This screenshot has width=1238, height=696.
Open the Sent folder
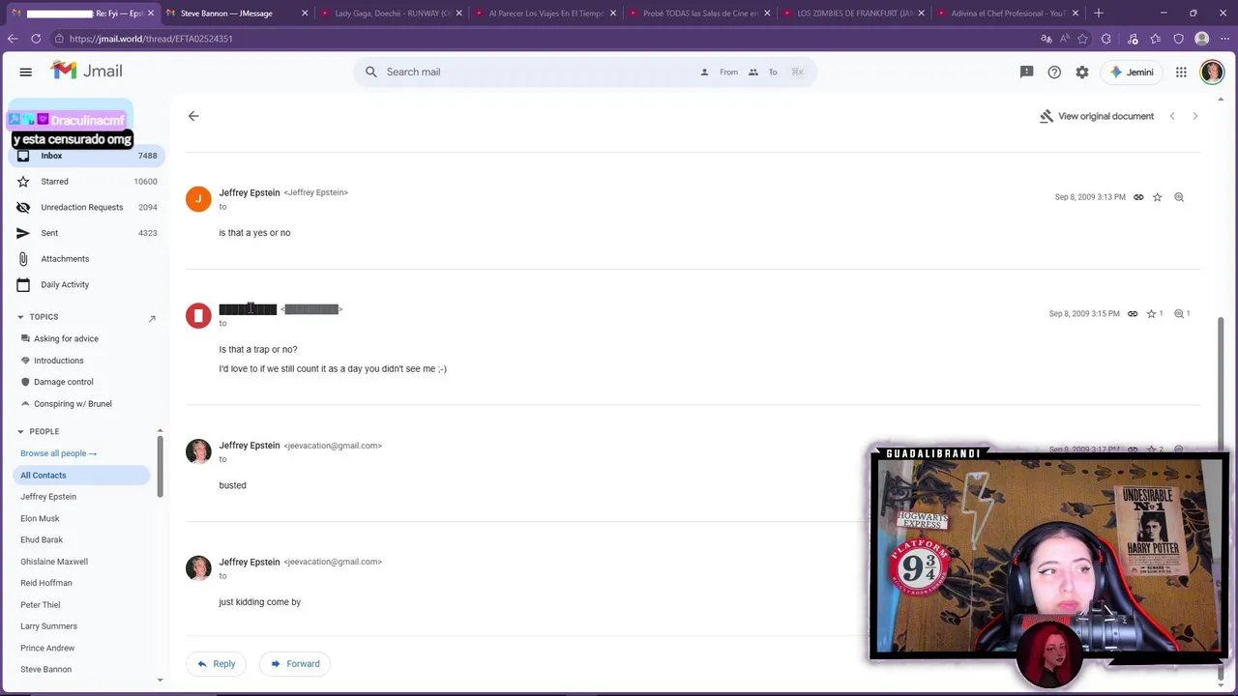pos(85,233)
